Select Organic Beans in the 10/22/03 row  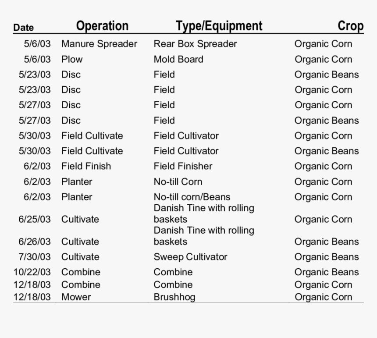[326, 272]
